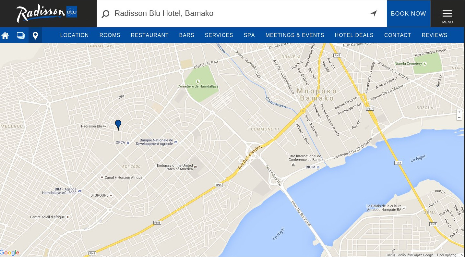The image size is (465, 257).
Task: Click the Ctre International de Conference marker
Action: (x=293, y=165)
